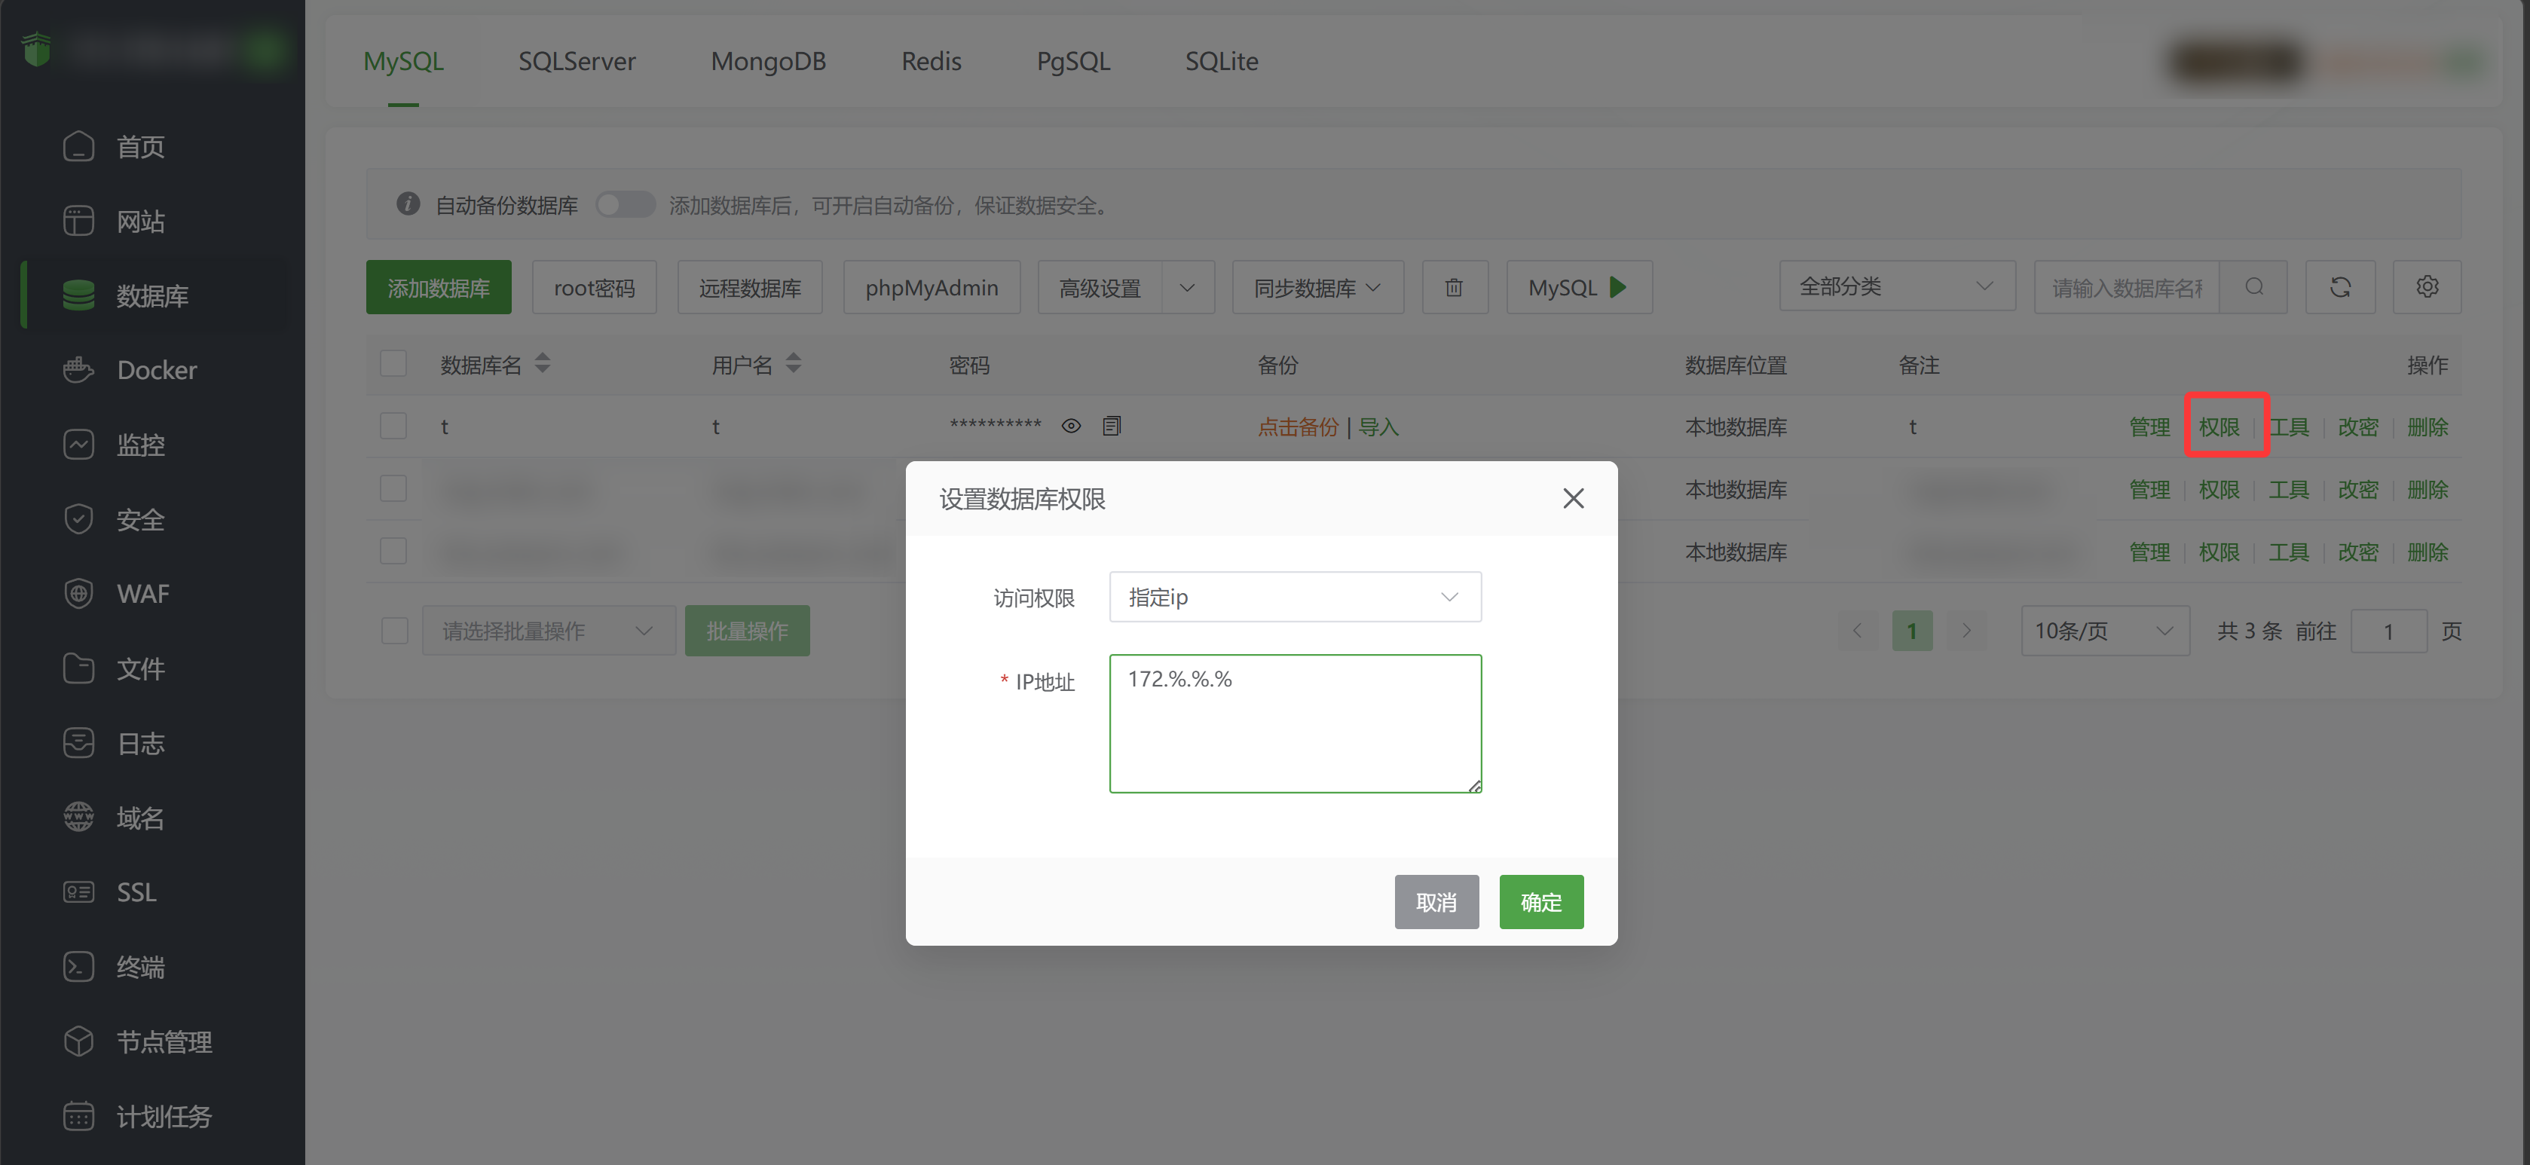Confirm permission settings with 确定 button
2530x1165 pixels.
click(x=1540, y=901)
